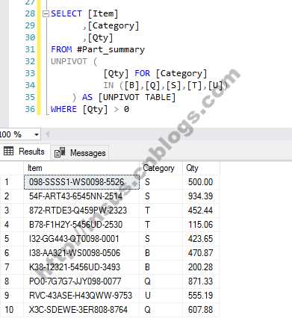
Task: Select row header number 10
Action: (x=12, y=310)
